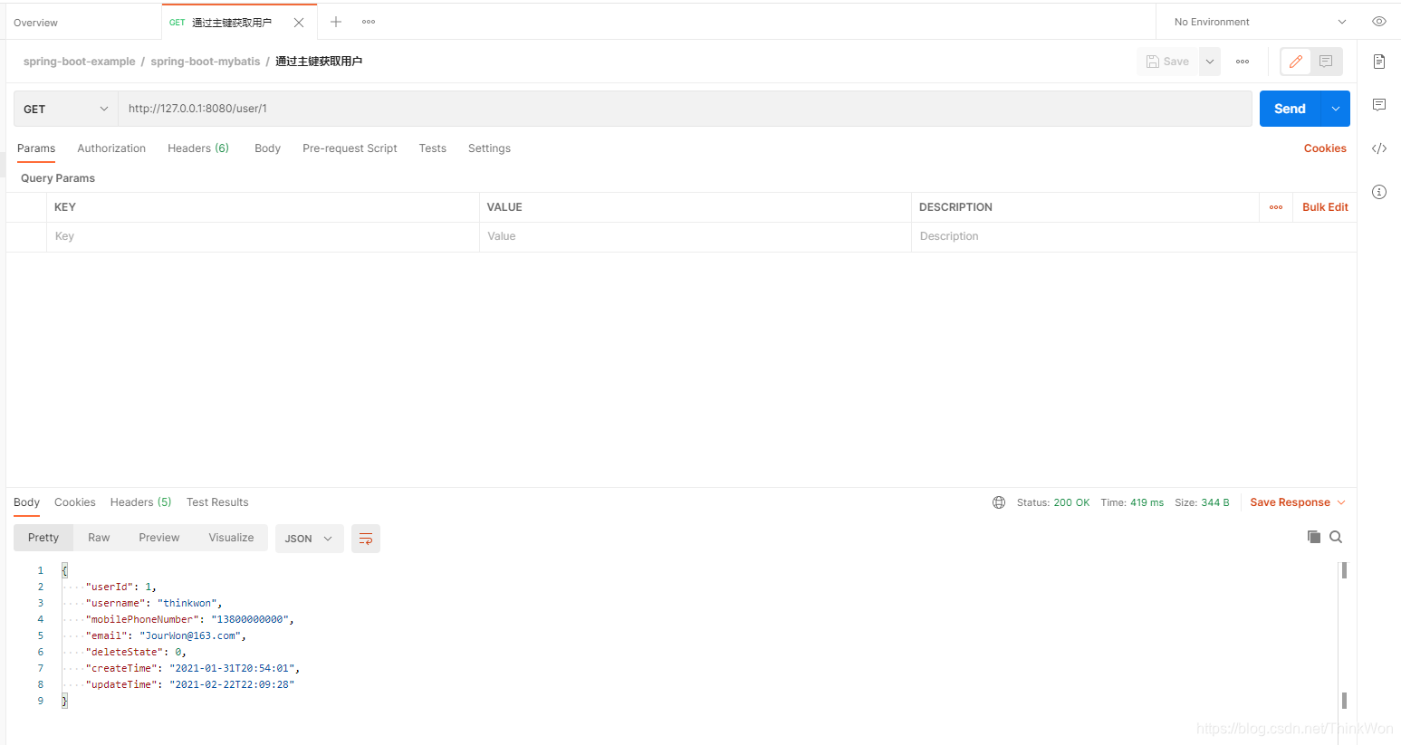Open the GET method dropdown
1401x745 pixels.
66,109
